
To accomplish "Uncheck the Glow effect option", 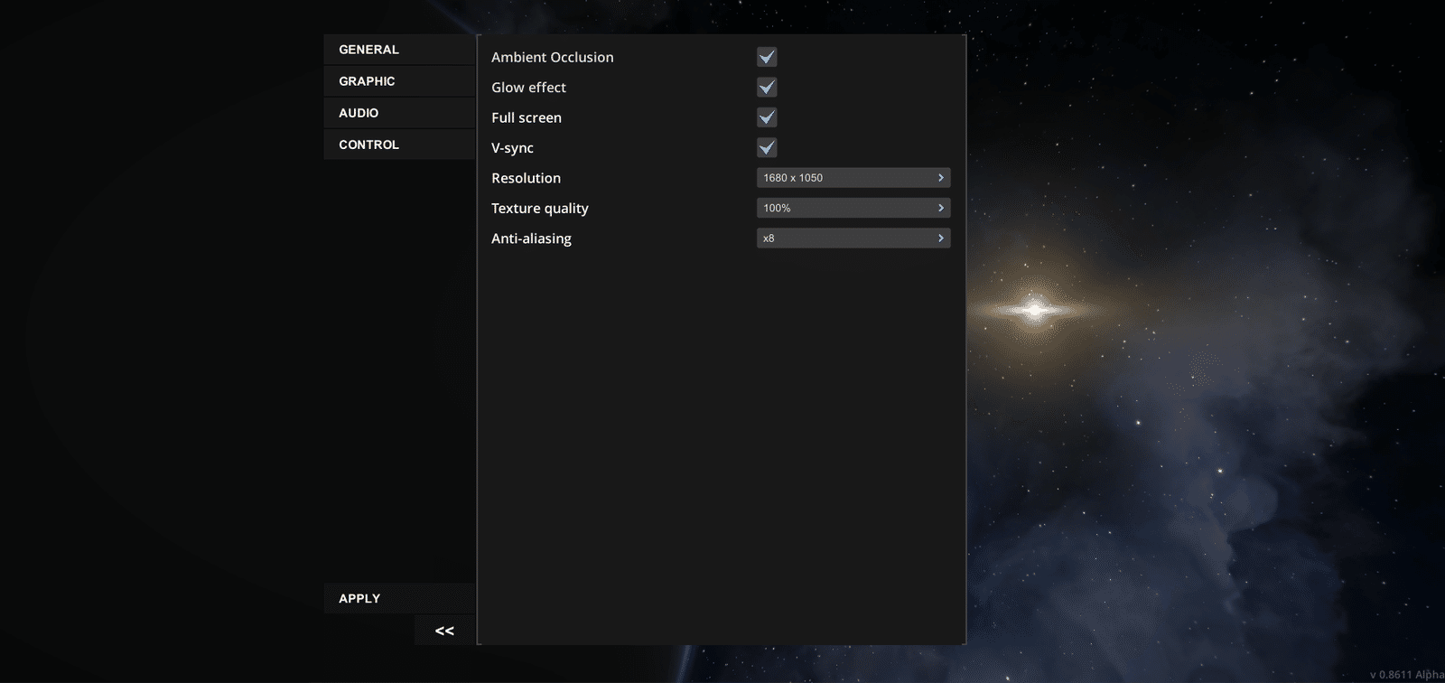I will 767,88.
